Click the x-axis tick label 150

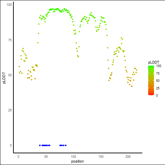tap(101, 157)
